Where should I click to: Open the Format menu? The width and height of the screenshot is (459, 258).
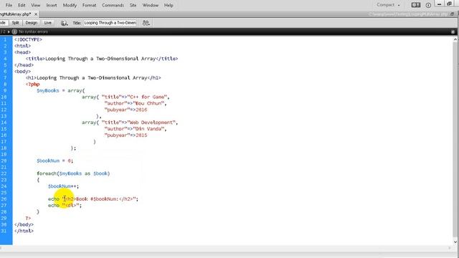click(x=89, y=5)
